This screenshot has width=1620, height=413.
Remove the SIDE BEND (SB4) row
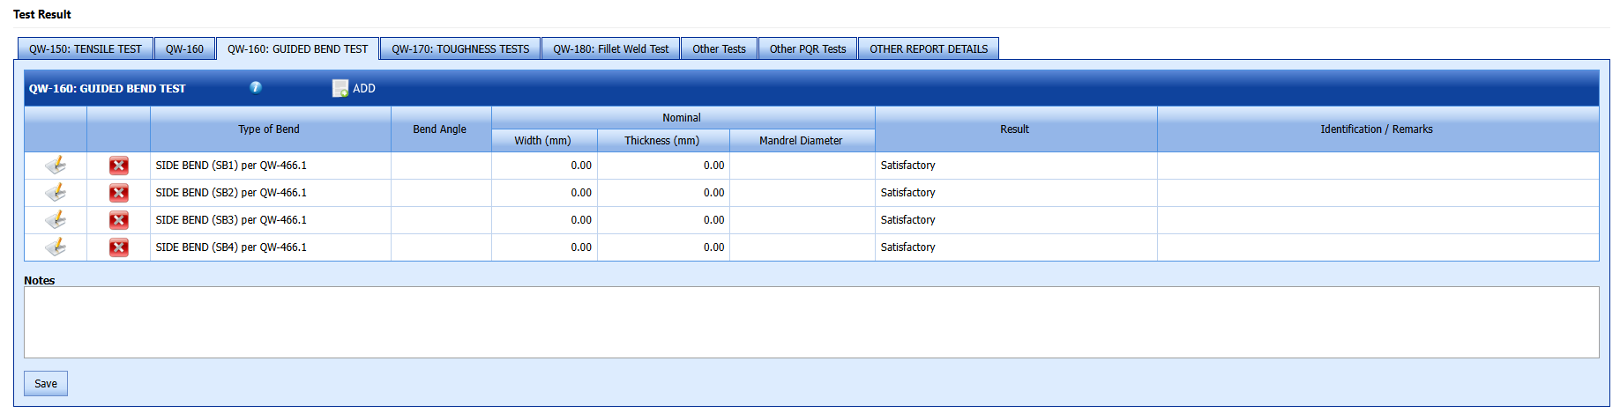click(118, 247)
